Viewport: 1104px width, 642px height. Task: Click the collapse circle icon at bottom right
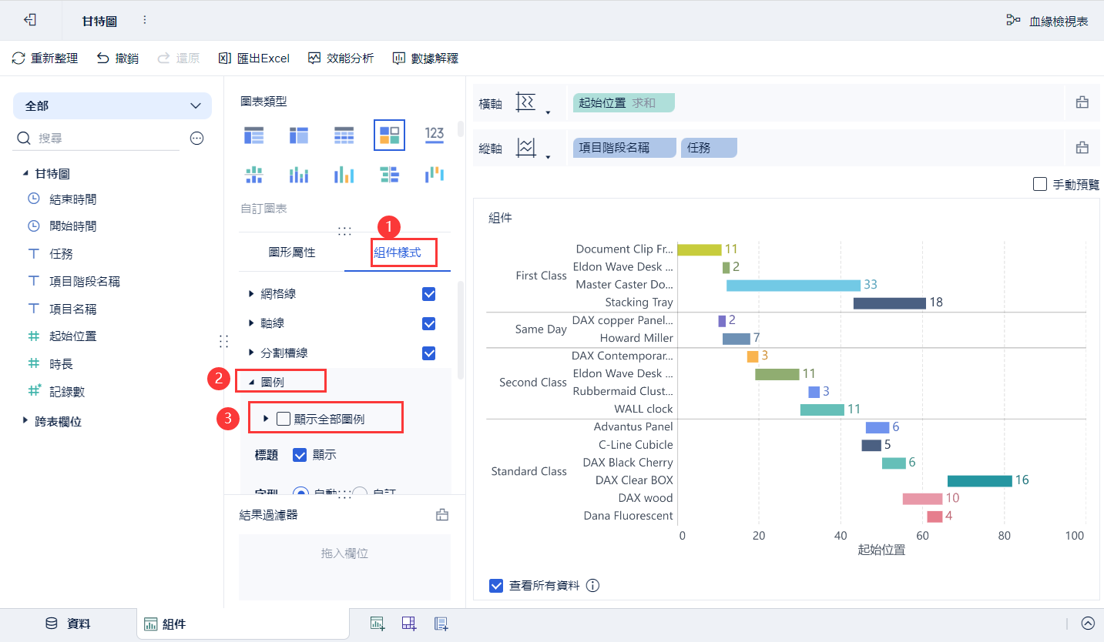(1088, 624)
